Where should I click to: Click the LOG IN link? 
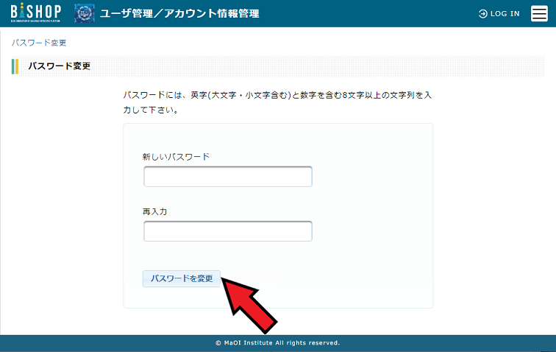coord(499,14)
